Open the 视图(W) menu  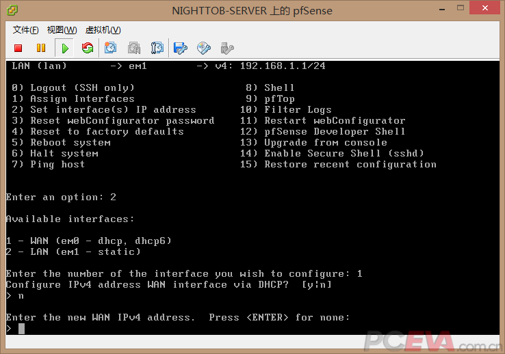[x=62, y=30]
